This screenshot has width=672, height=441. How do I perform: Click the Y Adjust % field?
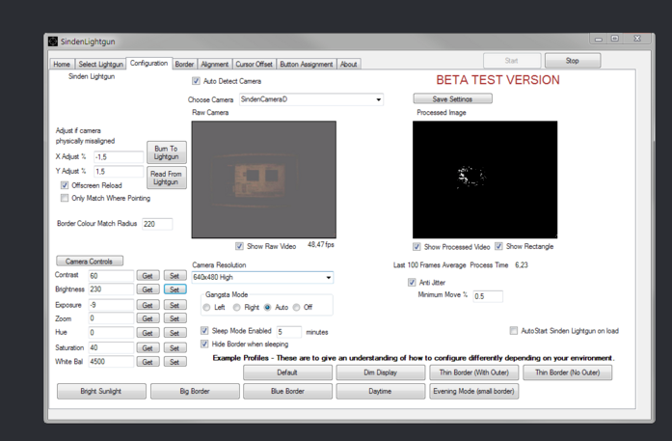pos(119,171)
